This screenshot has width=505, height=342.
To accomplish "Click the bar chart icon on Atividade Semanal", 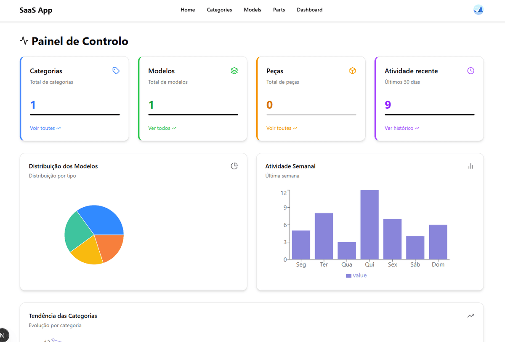I will pyautogui.click(x=470, y=166).
